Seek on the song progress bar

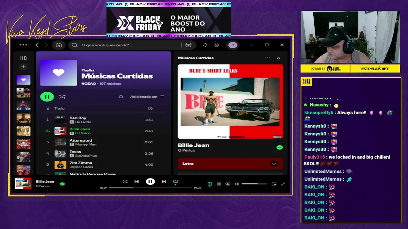150,188
